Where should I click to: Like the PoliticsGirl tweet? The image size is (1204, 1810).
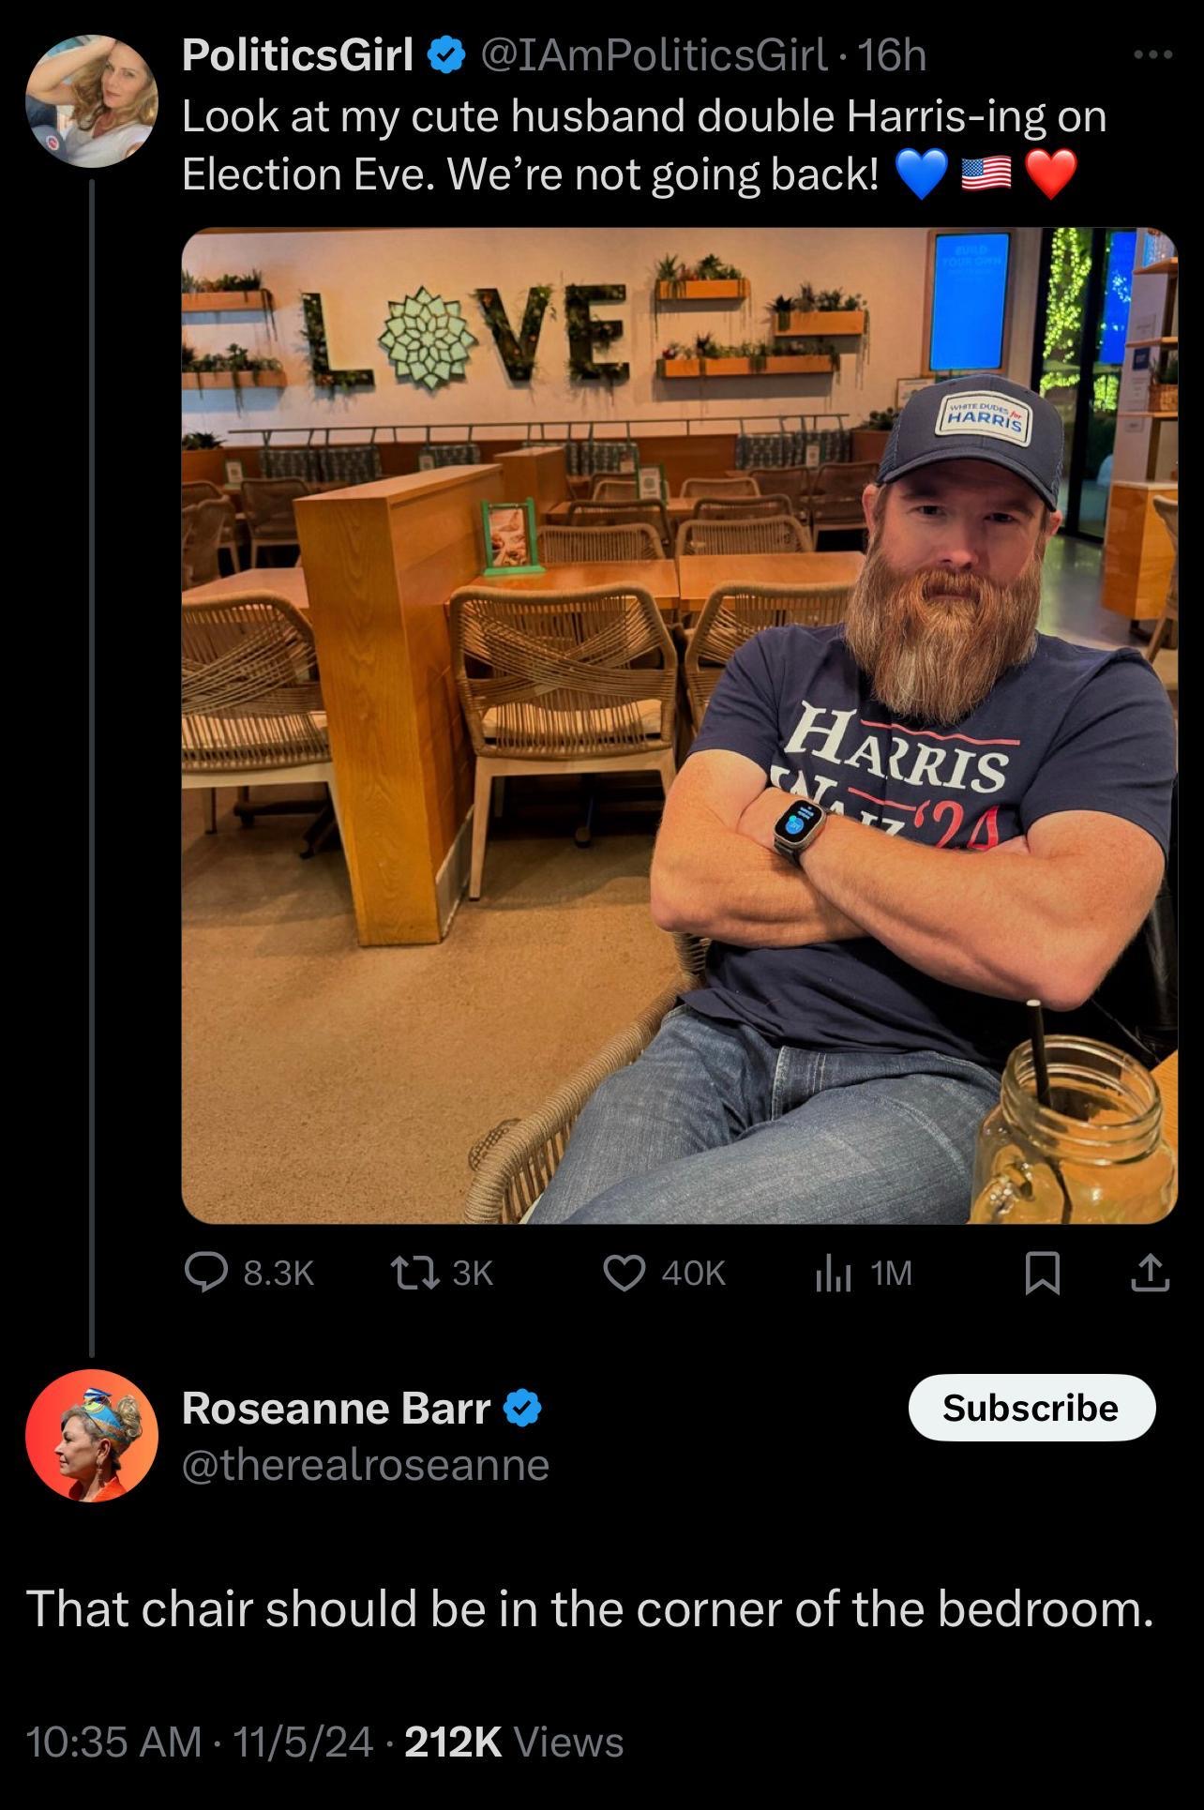pyautogui.click(x=624, y=1273)
